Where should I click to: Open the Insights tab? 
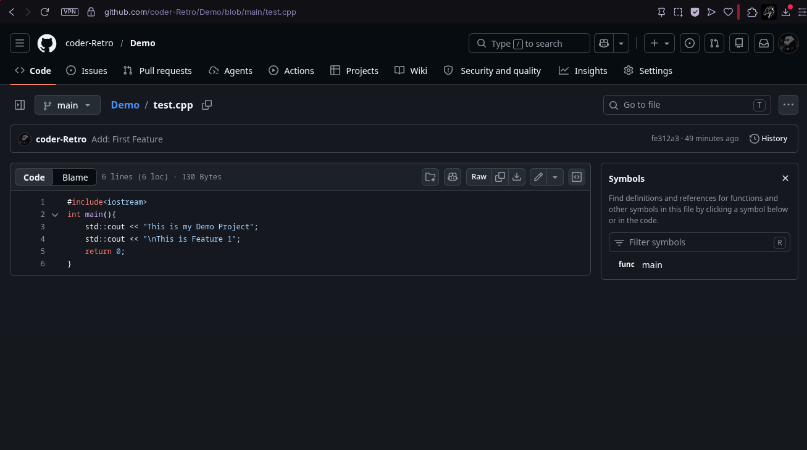[583, 71]
